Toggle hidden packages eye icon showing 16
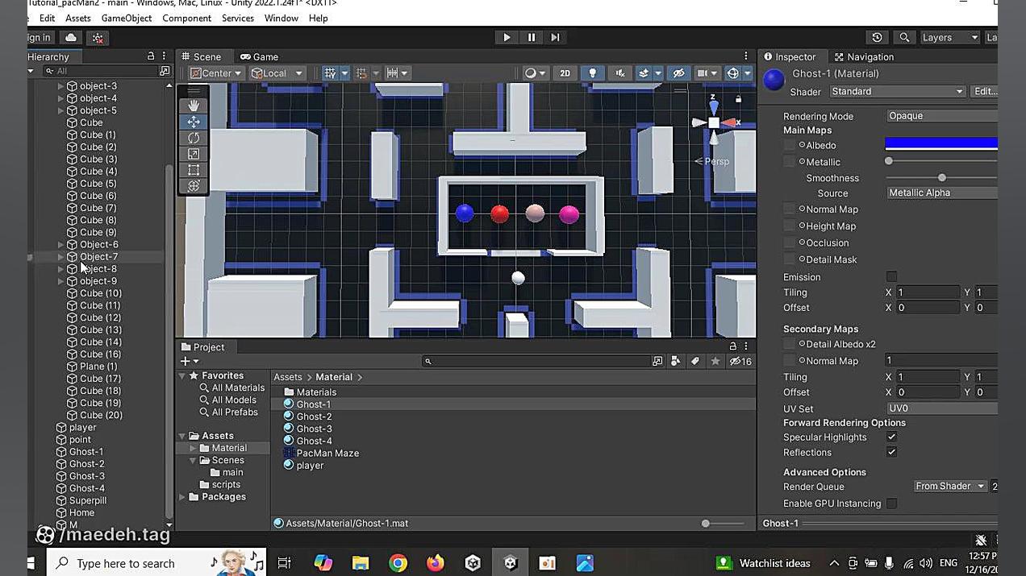 coord(740,362)
